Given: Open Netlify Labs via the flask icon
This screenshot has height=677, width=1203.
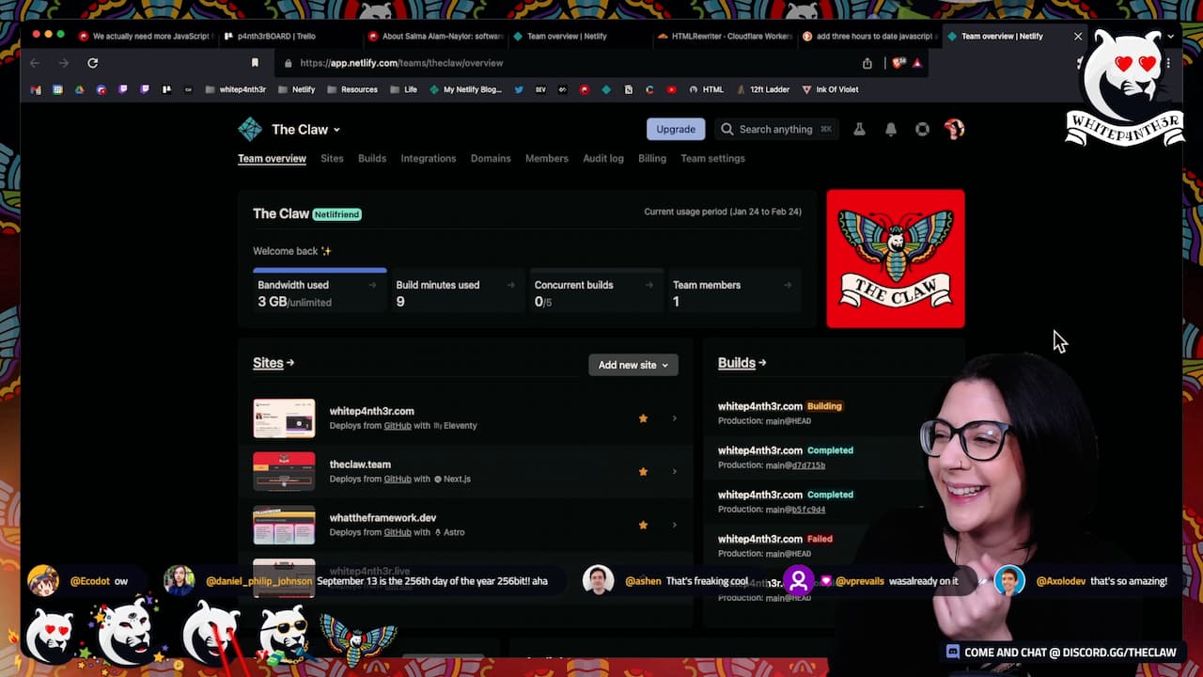Looking at the screenshot, I should [x=859, y=129].
